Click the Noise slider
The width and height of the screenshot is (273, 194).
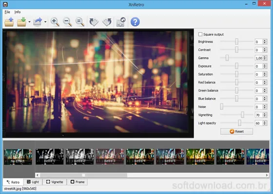(x=236, y=107)
